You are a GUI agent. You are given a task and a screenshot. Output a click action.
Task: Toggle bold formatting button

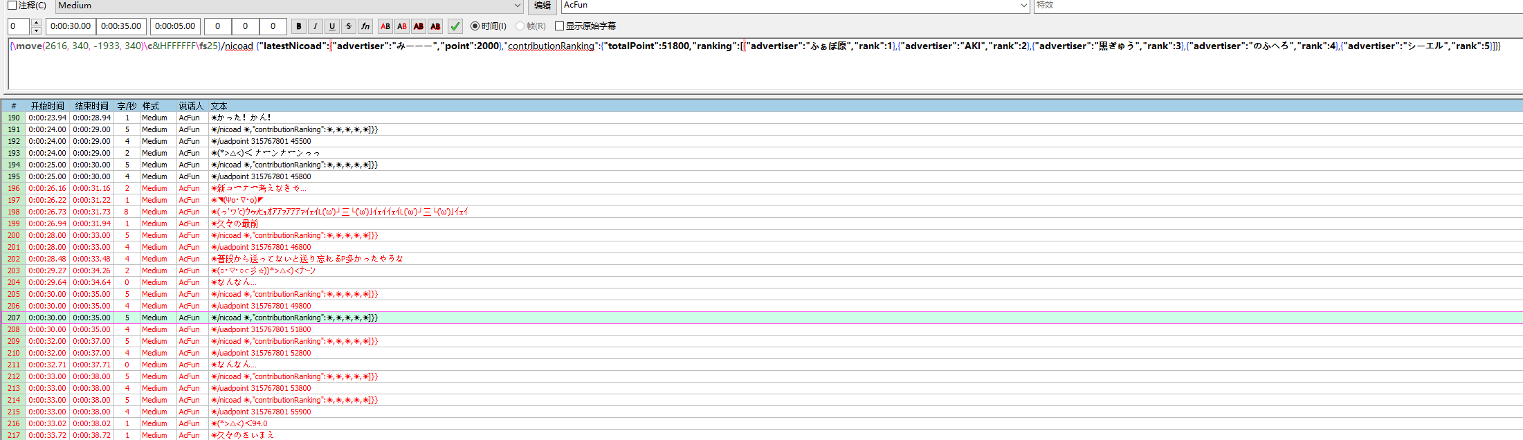click(x=299, y=26)
